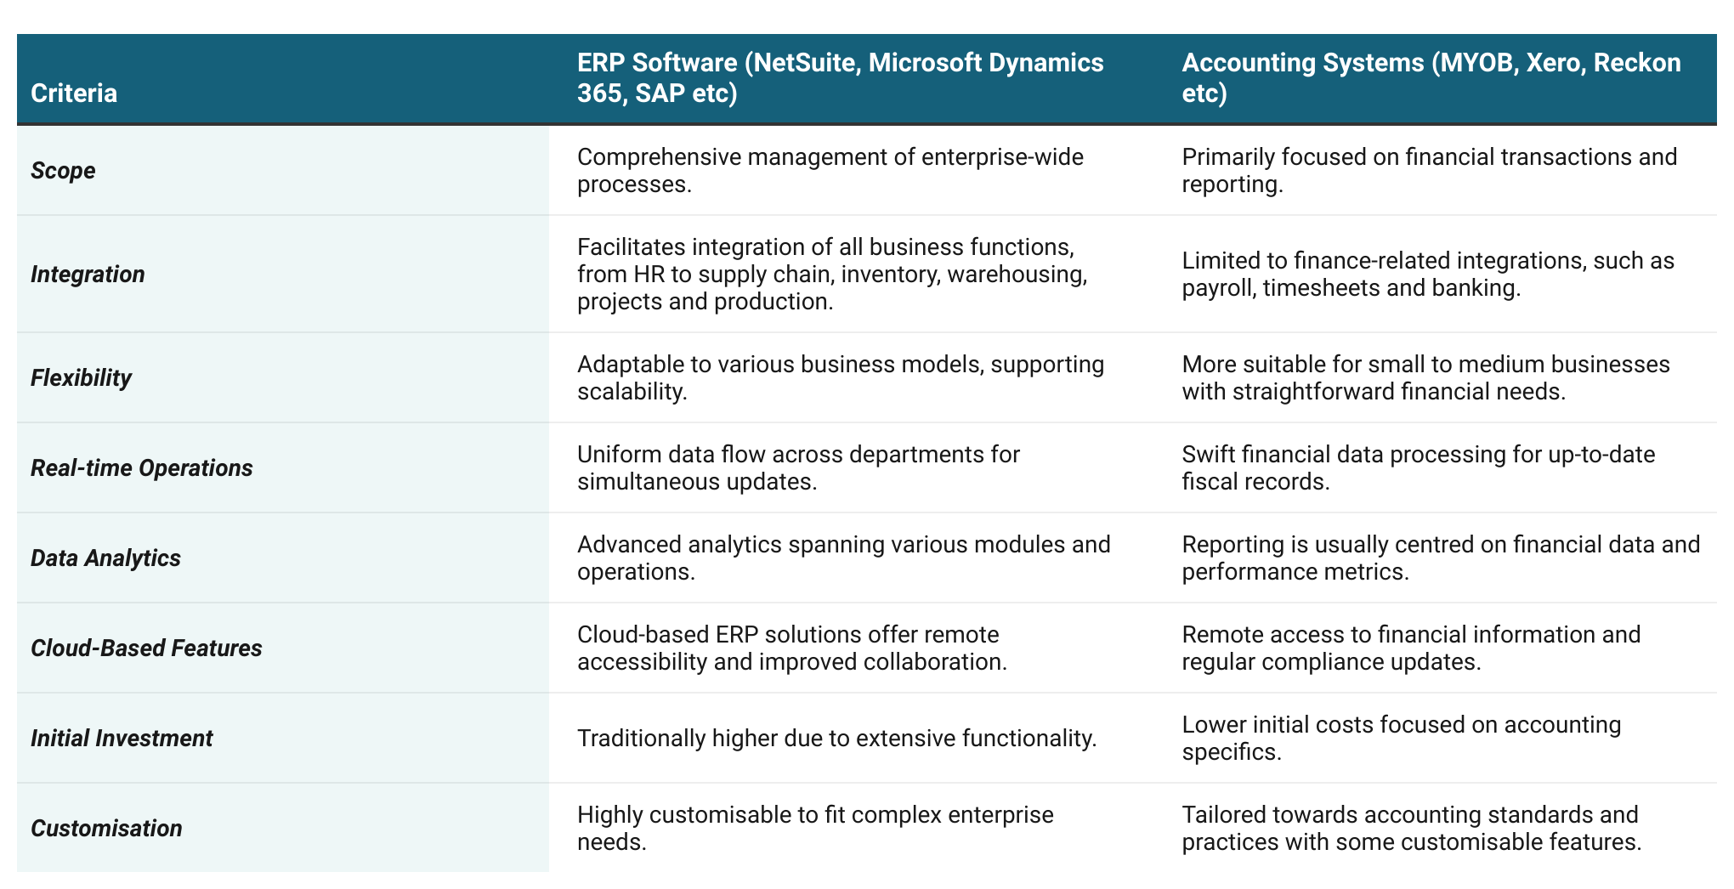The width and height of the screenshot is (1734, 889).
Task: Select the 'Criteria' header cell
Action: coord(283,79)
